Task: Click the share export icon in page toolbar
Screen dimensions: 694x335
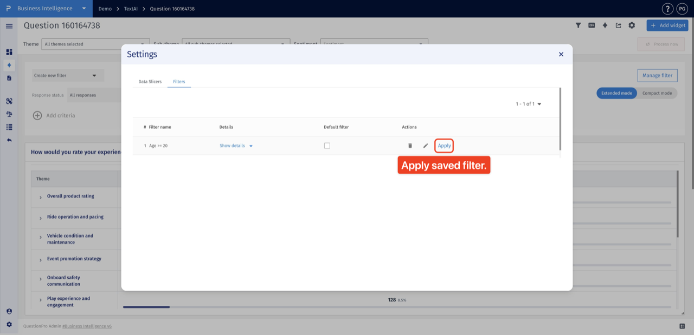Action: coord(619,25)
